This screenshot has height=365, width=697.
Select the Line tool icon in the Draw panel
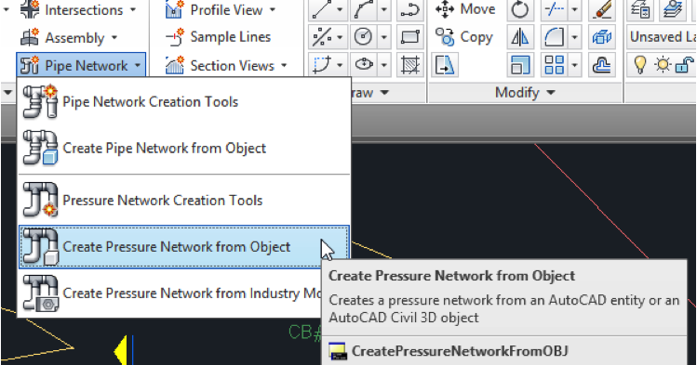click(322, 10)
